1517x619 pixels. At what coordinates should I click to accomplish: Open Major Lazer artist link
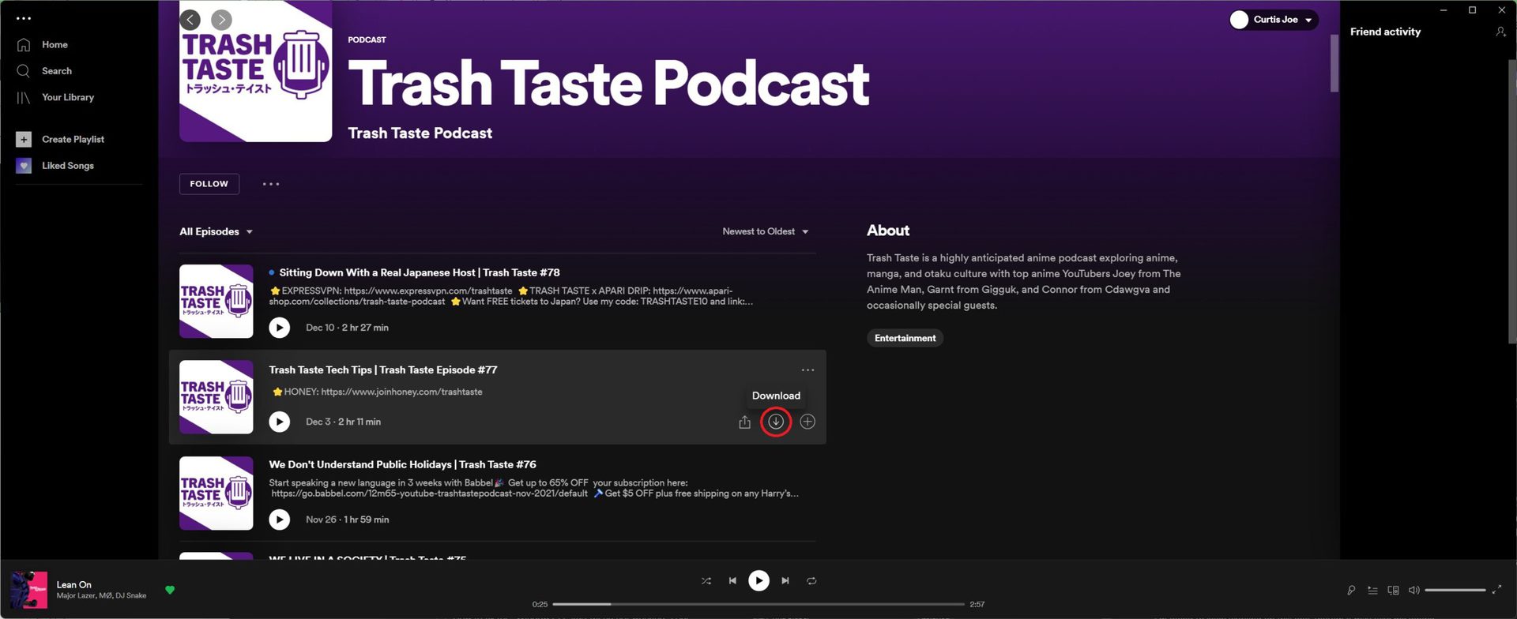point(76,596)
